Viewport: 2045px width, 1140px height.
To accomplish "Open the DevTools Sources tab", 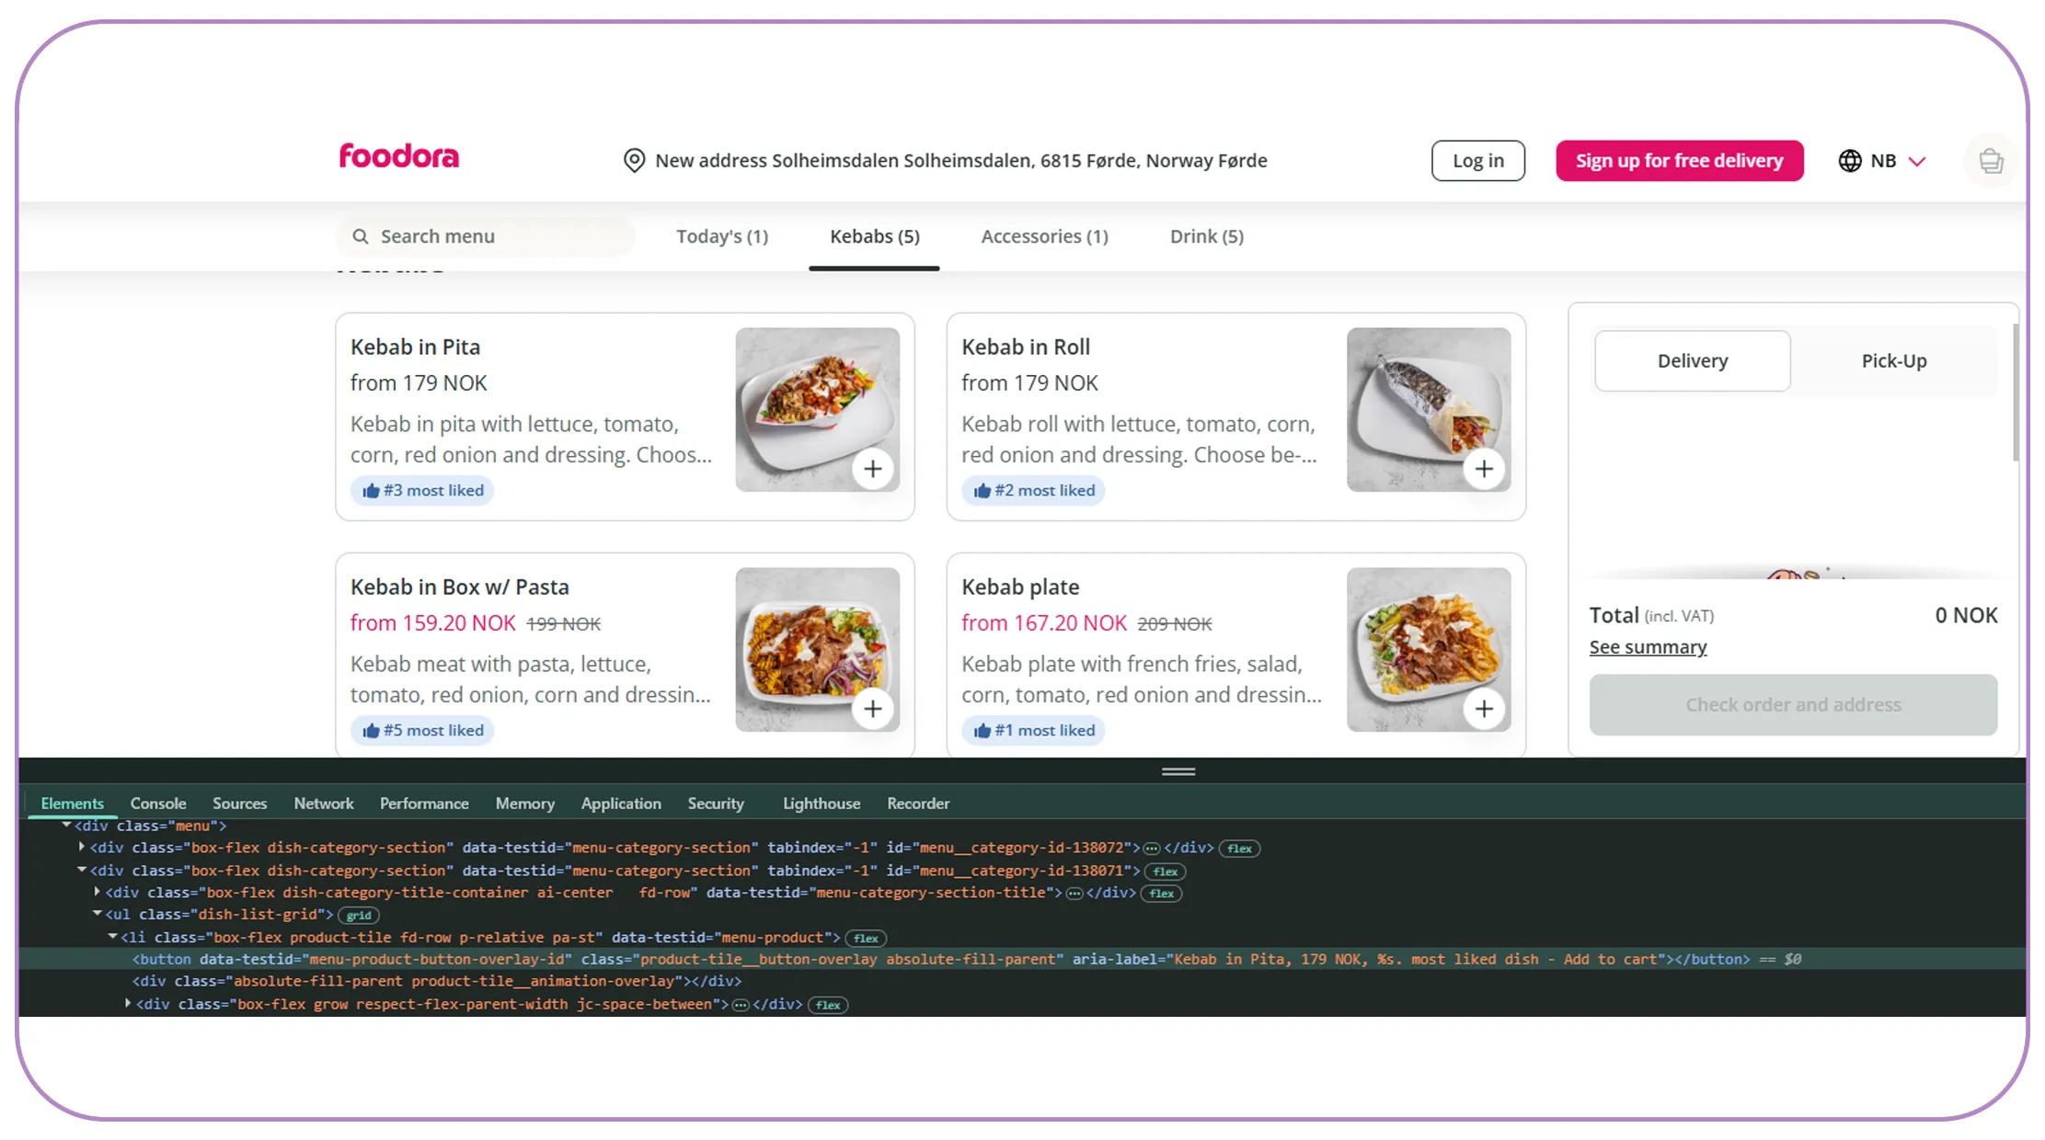I will pyautogui.click(x=239, y=804).
